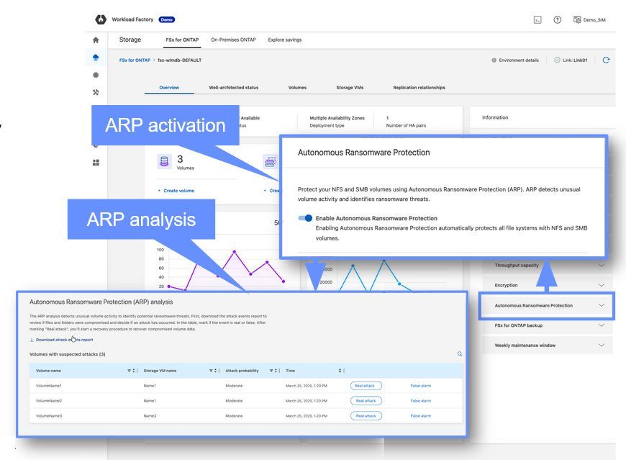Open the Explore savings tab
Image resolution: width=626 pixels, height=460 pixels.
pyautogui.click(x=285, y=40)
